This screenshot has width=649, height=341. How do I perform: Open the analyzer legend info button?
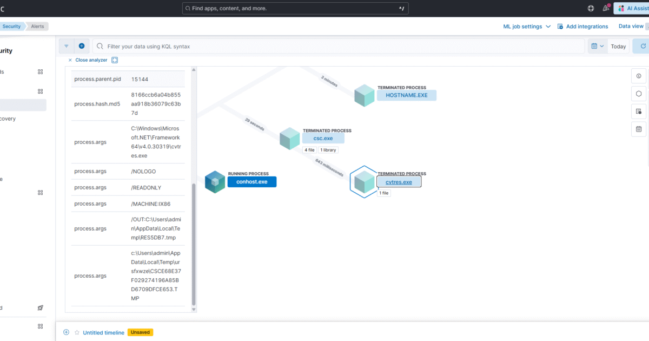[639, 76]
